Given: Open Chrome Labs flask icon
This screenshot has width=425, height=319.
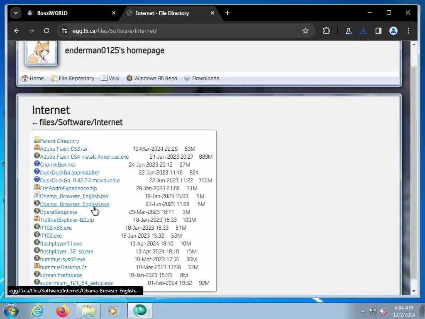Looking at the screenshot, I should 349,31.
